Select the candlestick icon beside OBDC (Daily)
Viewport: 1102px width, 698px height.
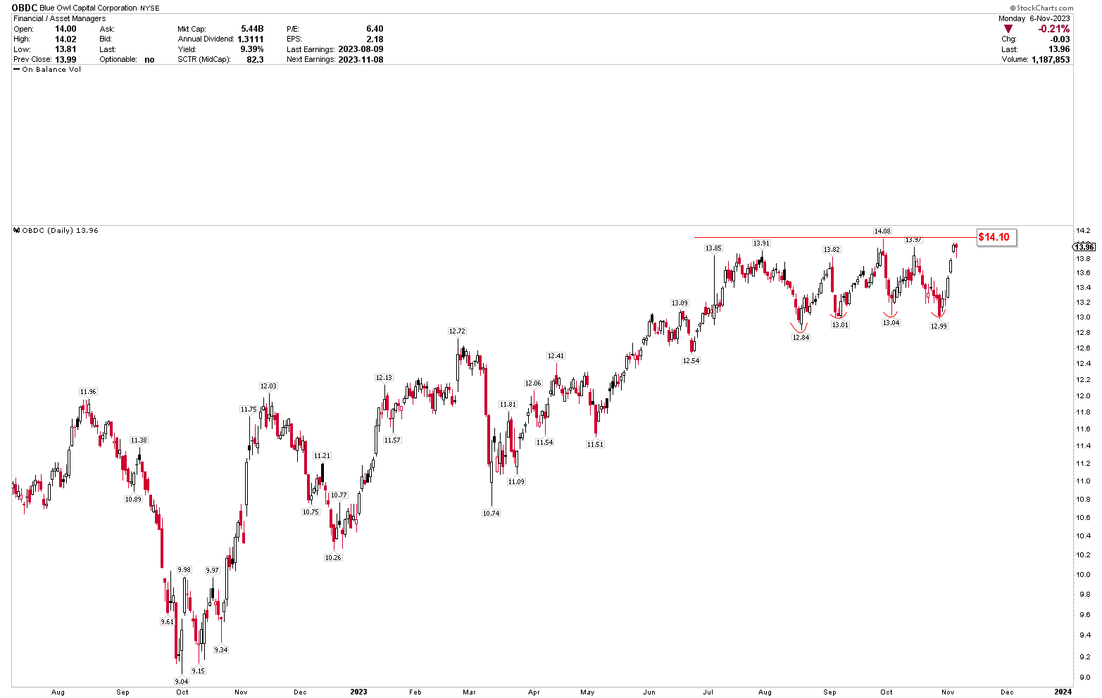17,230
